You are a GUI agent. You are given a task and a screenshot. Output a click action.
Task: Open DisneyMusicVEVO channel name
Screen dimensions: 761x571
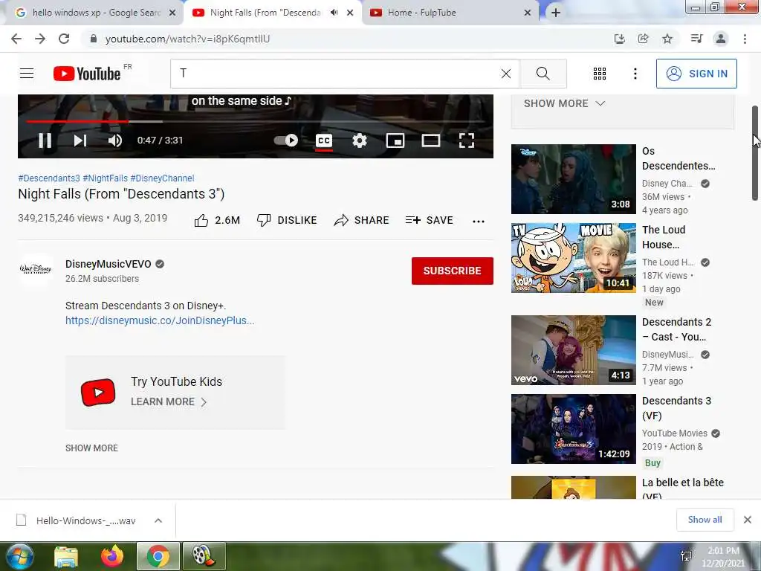click(x=109, y=264)
